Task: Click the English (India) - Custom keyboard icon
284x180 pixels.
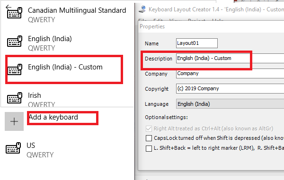Action: 15,69
